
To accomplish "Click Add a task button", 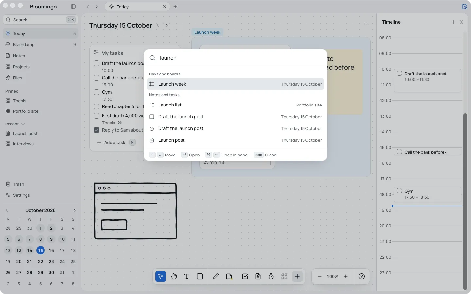I will click(x=116, y=142).
